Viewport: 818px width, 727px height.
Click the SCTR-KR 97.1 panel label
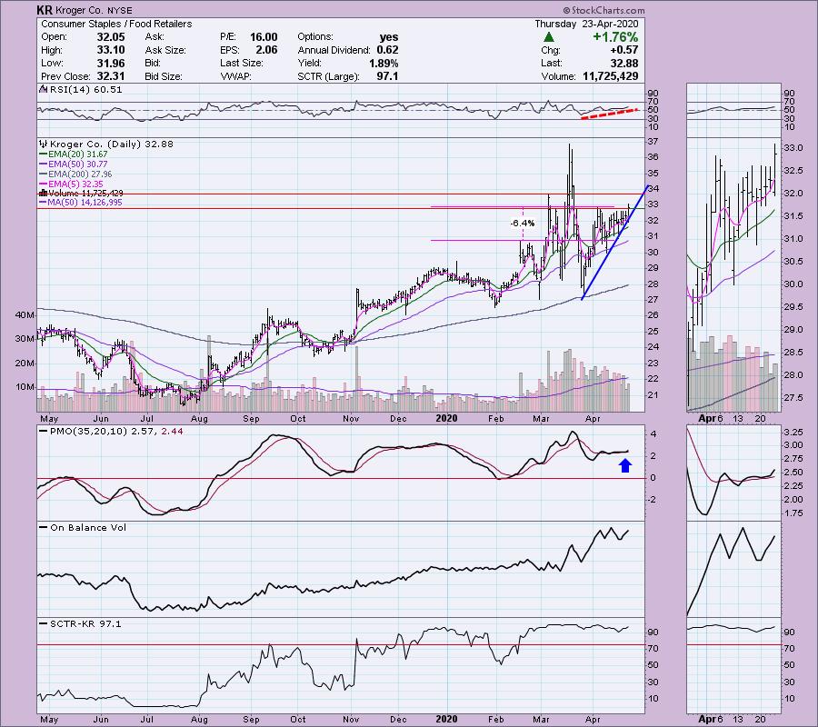point(81,623)
